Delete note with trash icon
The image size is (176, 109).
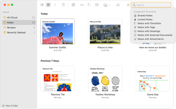click(63, 5)
